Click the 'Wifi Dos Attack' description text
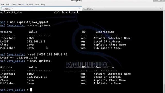 66,12
